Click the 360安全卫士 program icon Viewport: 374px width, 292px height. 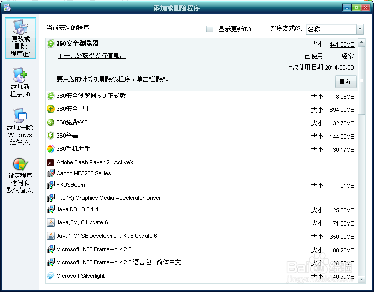(51, 109)
